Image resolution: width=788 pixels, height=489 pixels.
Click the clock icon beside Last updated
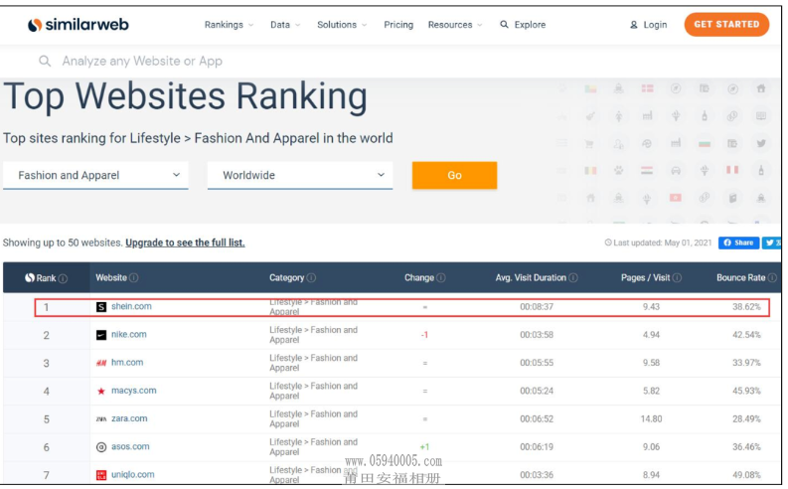[608, 243]
